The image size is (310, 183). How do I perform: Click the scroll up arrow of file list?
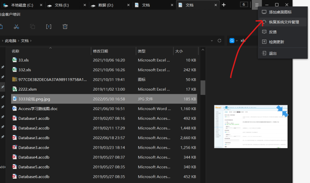pyautogui.click(x=202, y=50)
